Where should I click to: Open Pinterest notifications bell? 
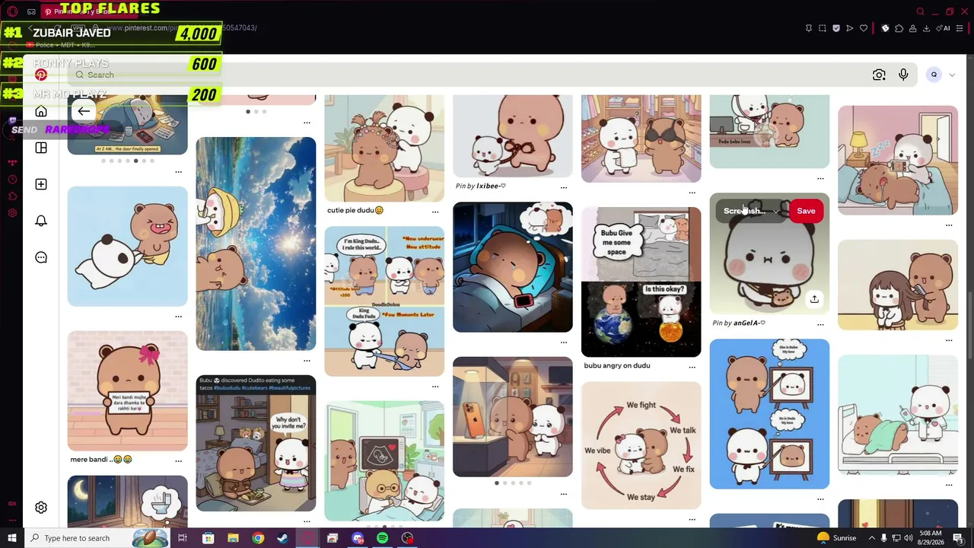point(41,221)
